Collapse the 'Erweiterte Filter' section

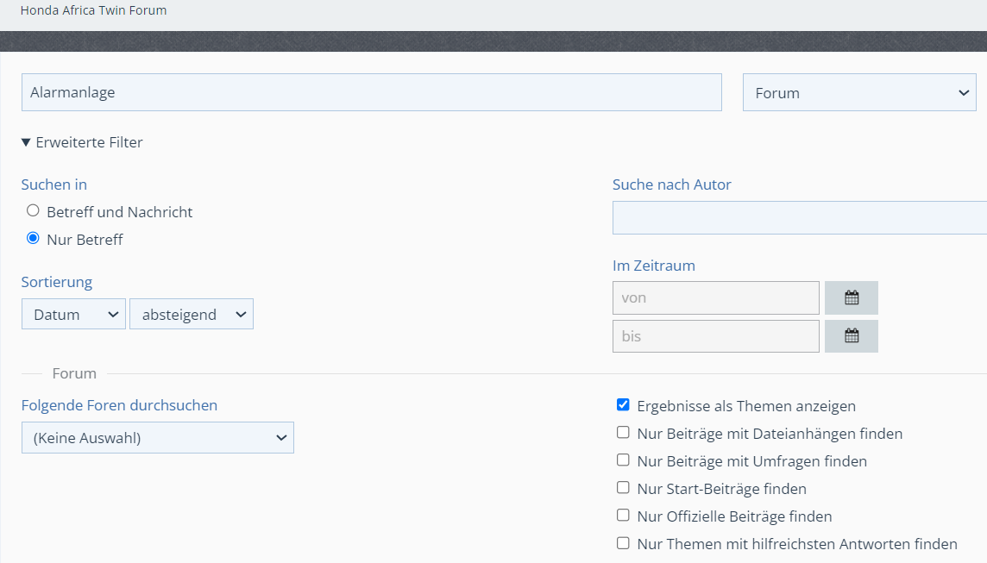[82, 142]
